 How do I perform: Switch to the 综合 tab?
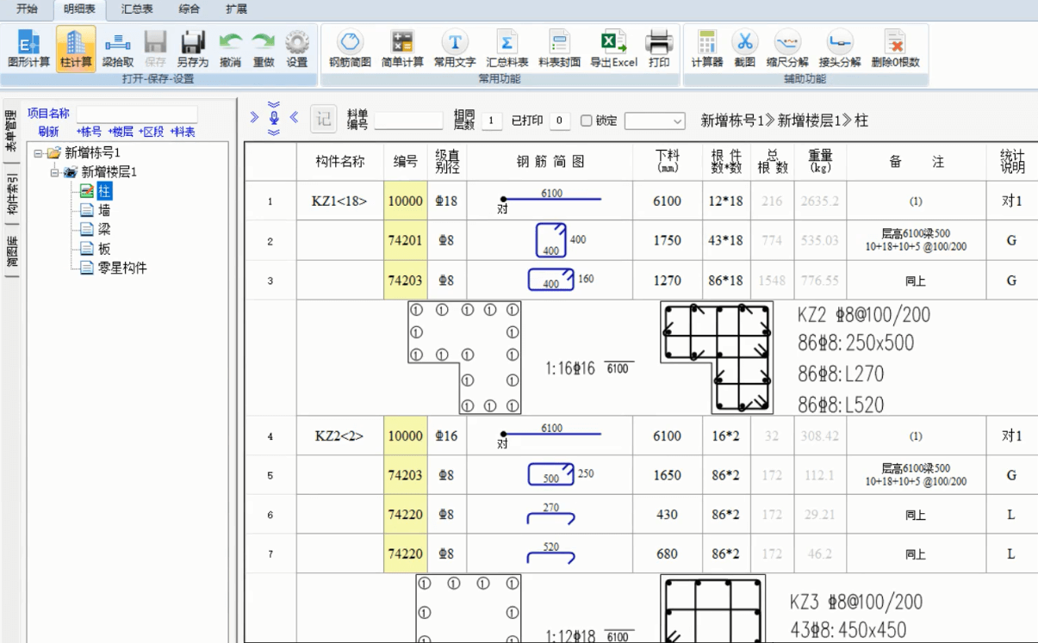coord(189,9)
